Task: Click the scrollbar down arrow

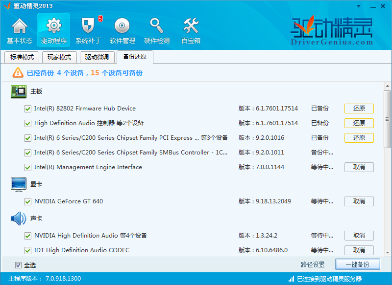Action: tap(388, 253)
